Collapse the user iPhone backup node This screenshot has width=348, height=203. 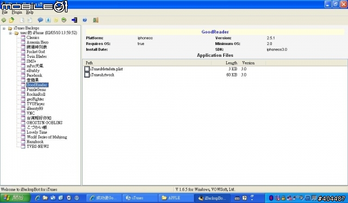[x=10, y=33]
